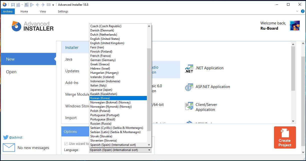Pick Norwegian (Nynorsk) (Norway) from language list
The width and height of the screenshot is (306, 161).
point(118,107)
